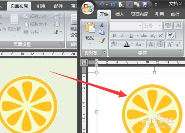Toggle underline formatting
Image resolution: width=185 pixels, height=133 pixels.
tap(131, 35)
